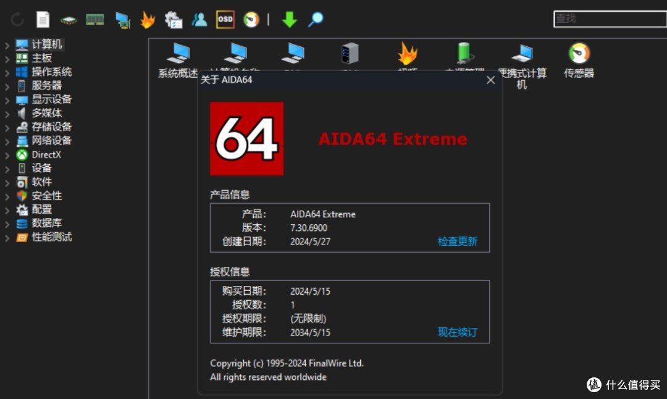Image resolution: width=667 pixels, height=399 pixels.
Task: Click the product name AIDA64 Extreme value
Action: point(323,214)
